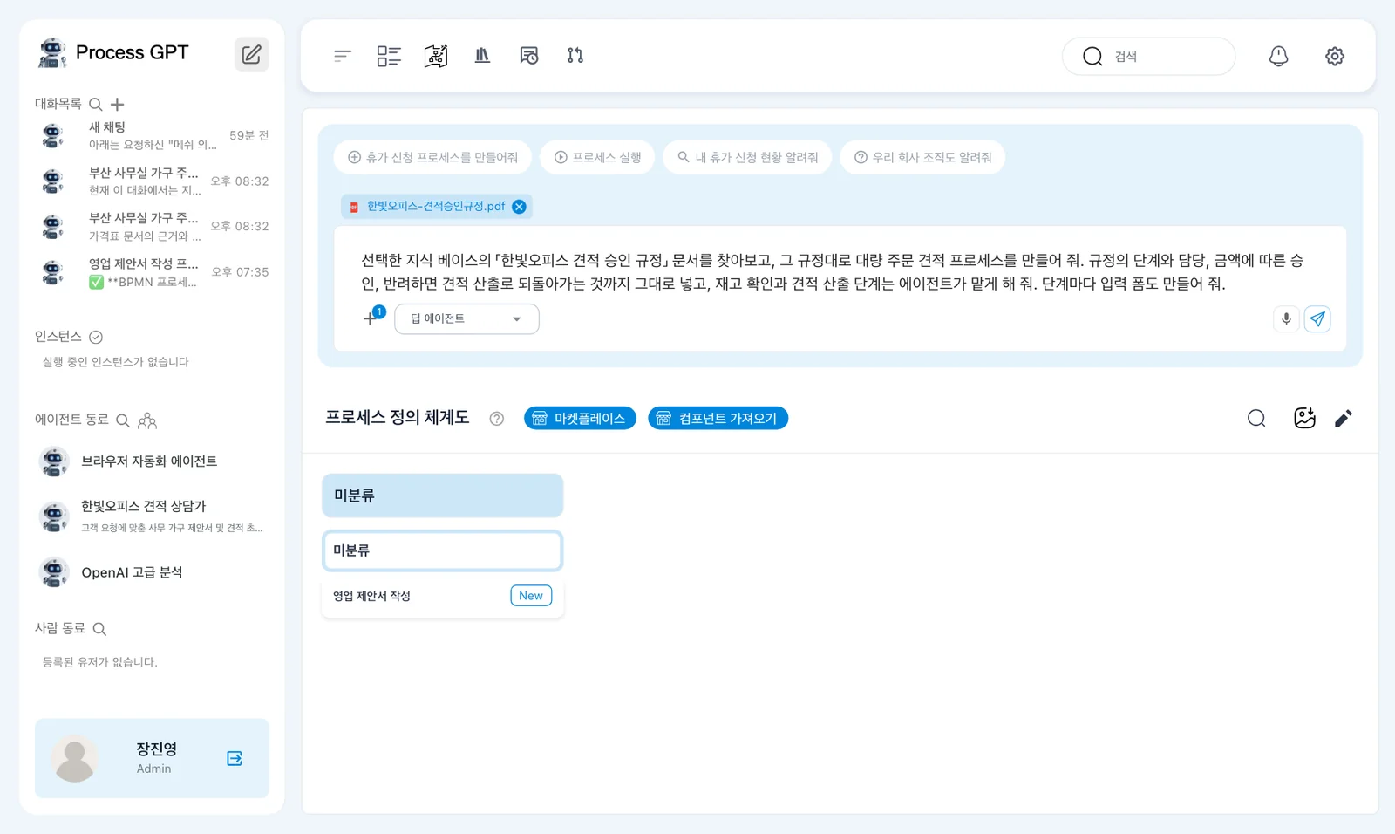Select the 프로세스 실행 suggestion chip
1395x834 pixels.
coord(597,157)
